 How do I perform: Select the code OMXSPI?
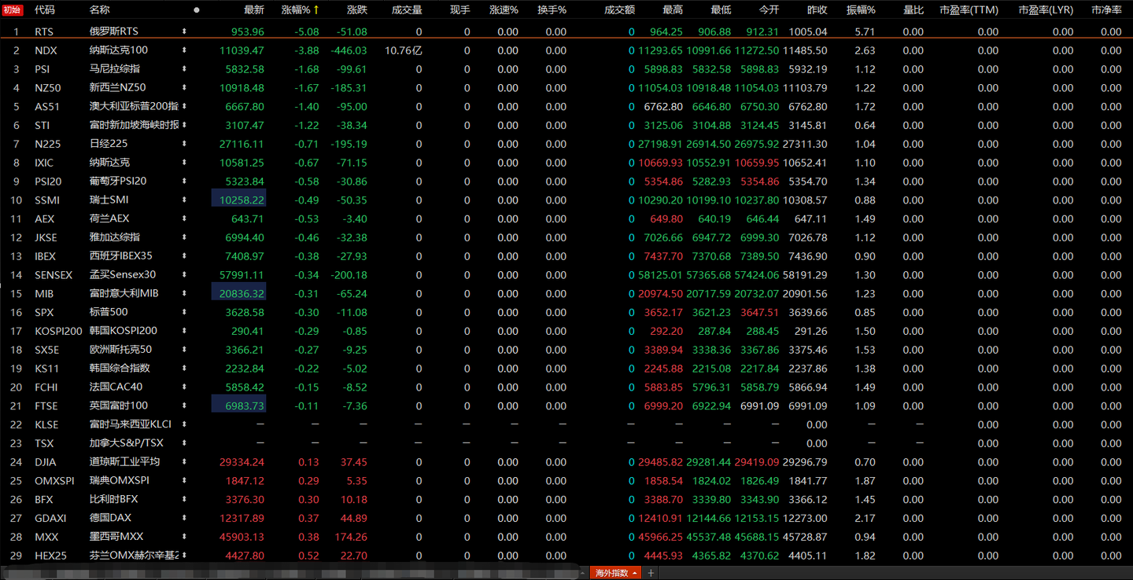pos(54,480)
